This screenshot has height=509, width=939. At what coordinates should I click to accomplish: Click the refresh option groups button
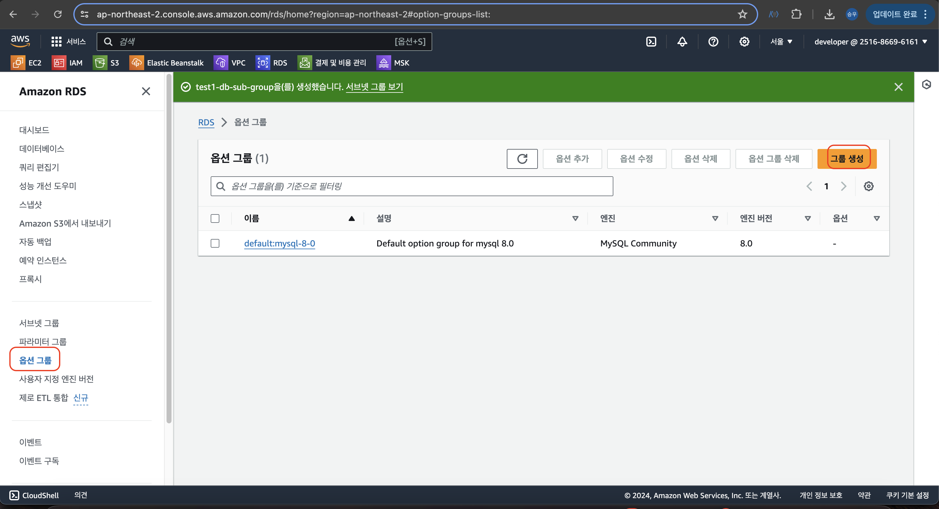pos(522,159)
